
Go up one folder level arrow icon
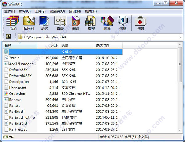click(9, 37)
